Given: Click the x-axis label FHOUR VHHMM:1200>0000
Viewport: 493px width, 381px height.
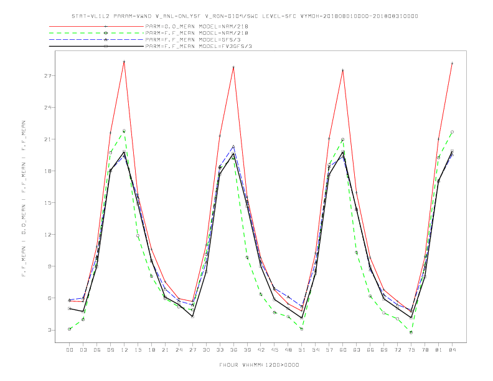Looking at the screenshot, I should (x=259, y=365).
